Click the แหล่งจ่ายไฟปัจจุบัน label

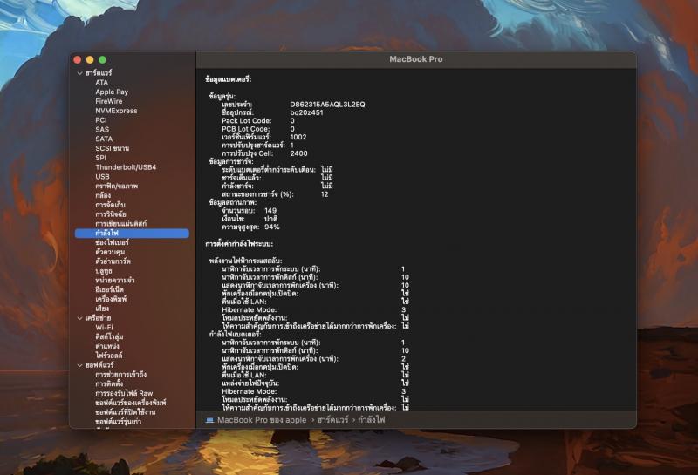pos(250,383)
